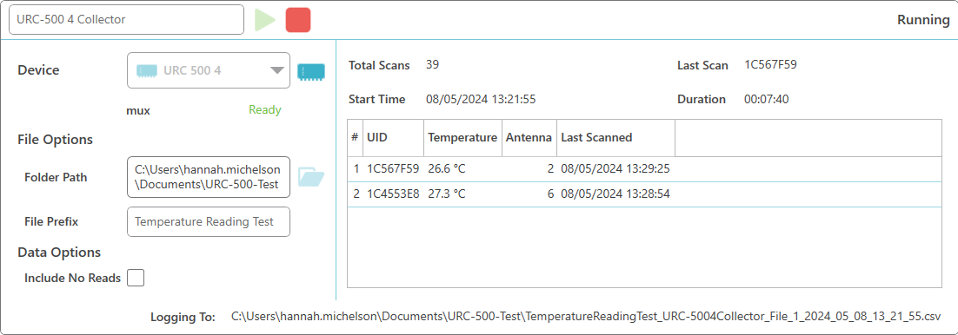Click the Total Scans value 39
958x335 pixels.
pyautogui.click(x=433, y=65)
